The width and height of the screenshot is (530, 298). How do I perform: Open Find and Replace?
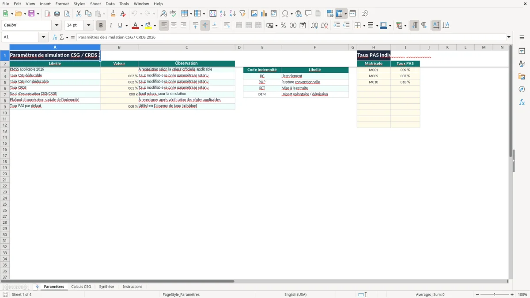click(163, 14)
